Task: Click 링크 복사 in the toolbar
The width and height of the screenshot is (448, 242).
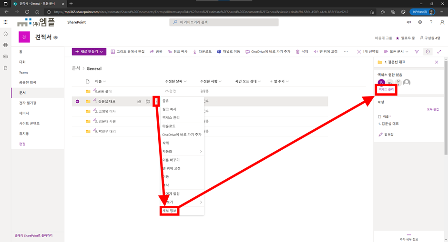Action: point(177,52)
